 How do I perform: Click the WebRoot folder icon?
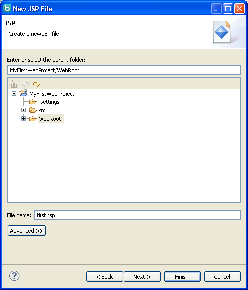pyautogui.click(x=33, y=119)
